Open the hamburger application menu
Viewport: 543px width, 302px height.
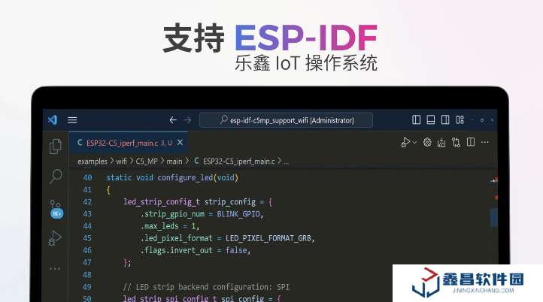(72, 120)
